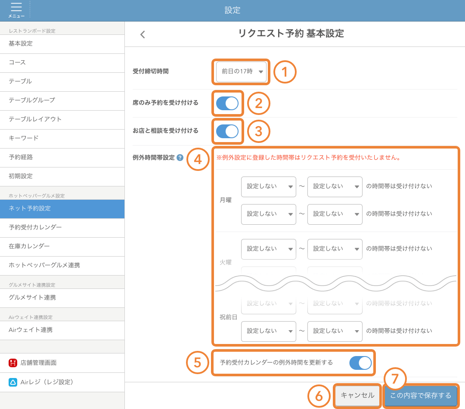Open 月曜 second row end time dropdown

(335, 214)
